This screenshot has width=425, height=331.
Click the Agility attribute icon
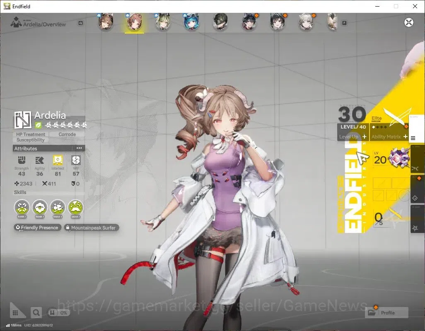(x=40, y=160)
